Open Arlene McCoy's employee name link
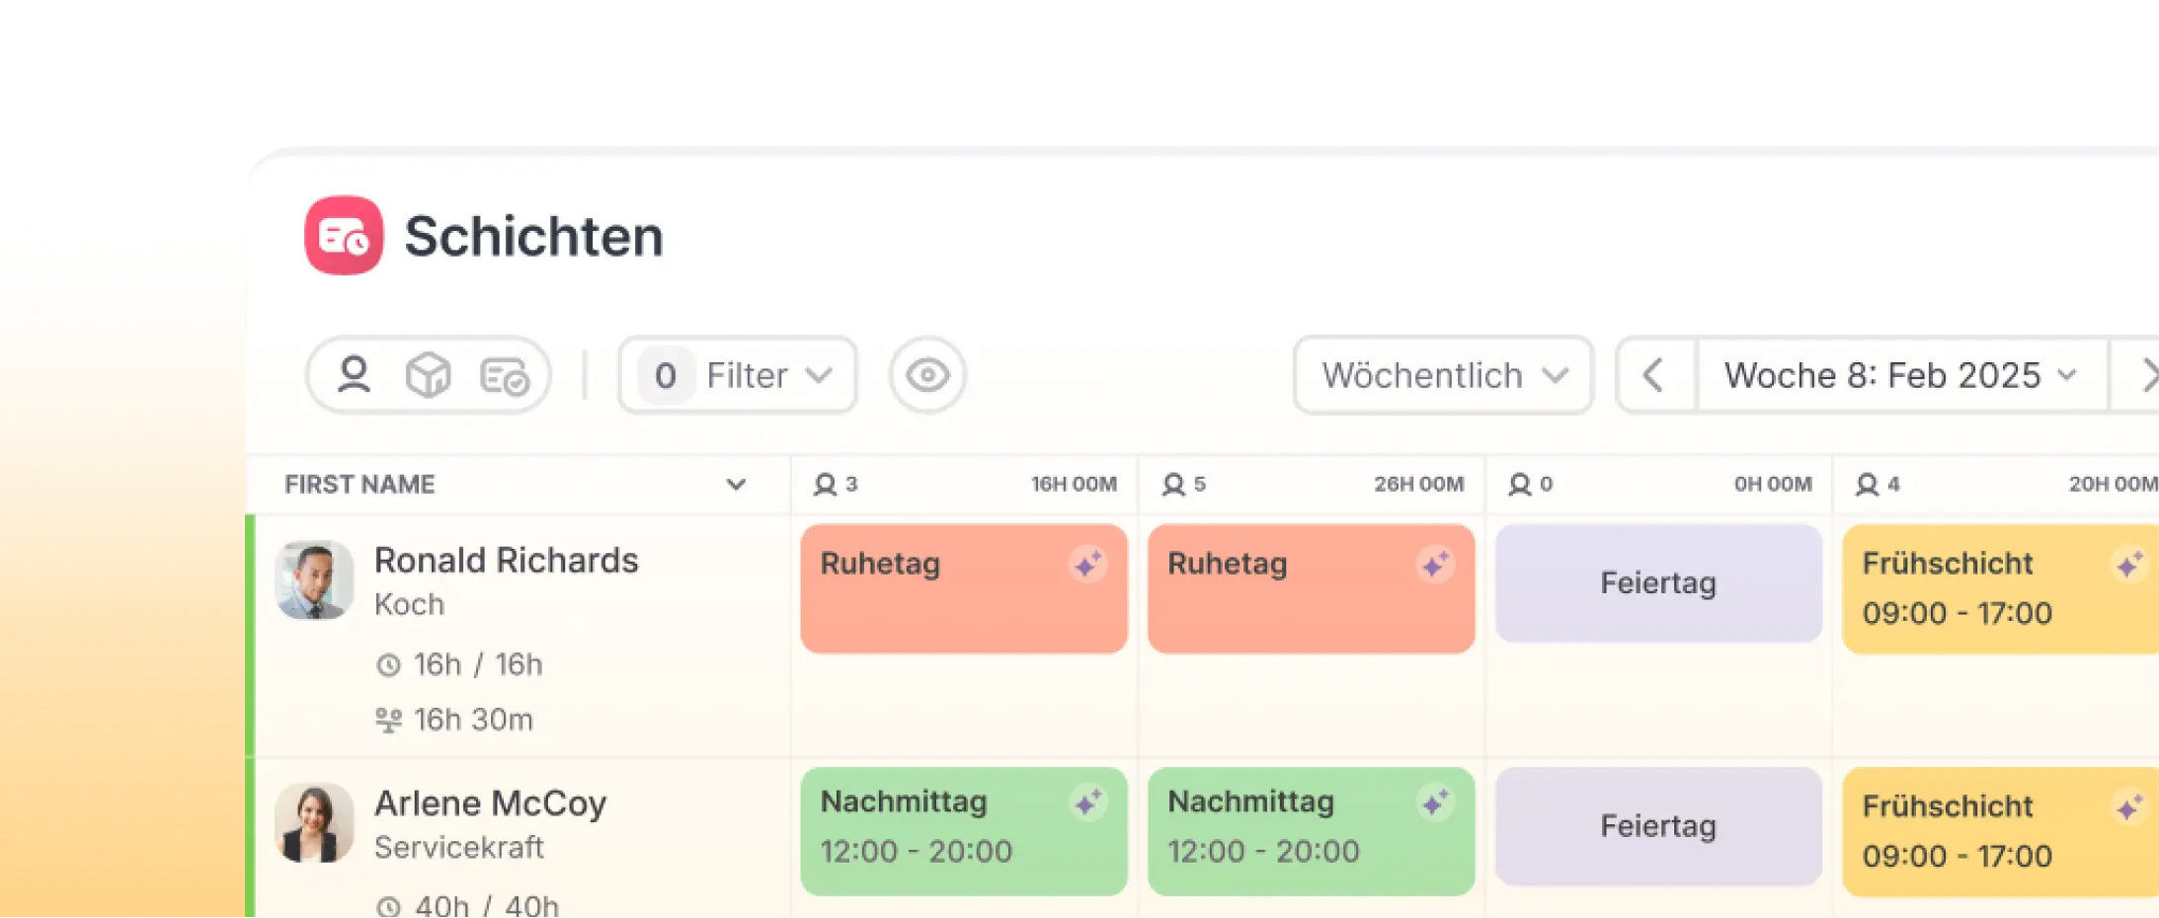 (x=490, y=803)
